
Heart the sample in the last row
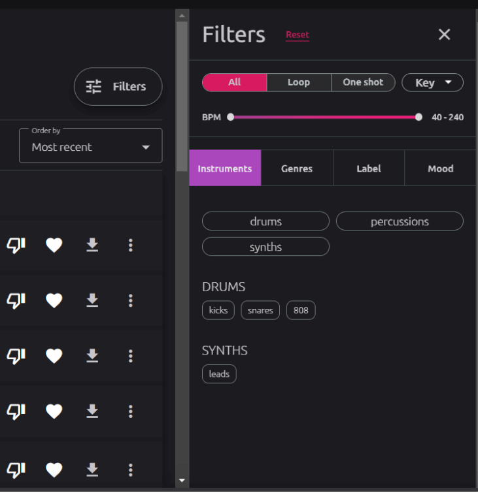coord(54,470)
